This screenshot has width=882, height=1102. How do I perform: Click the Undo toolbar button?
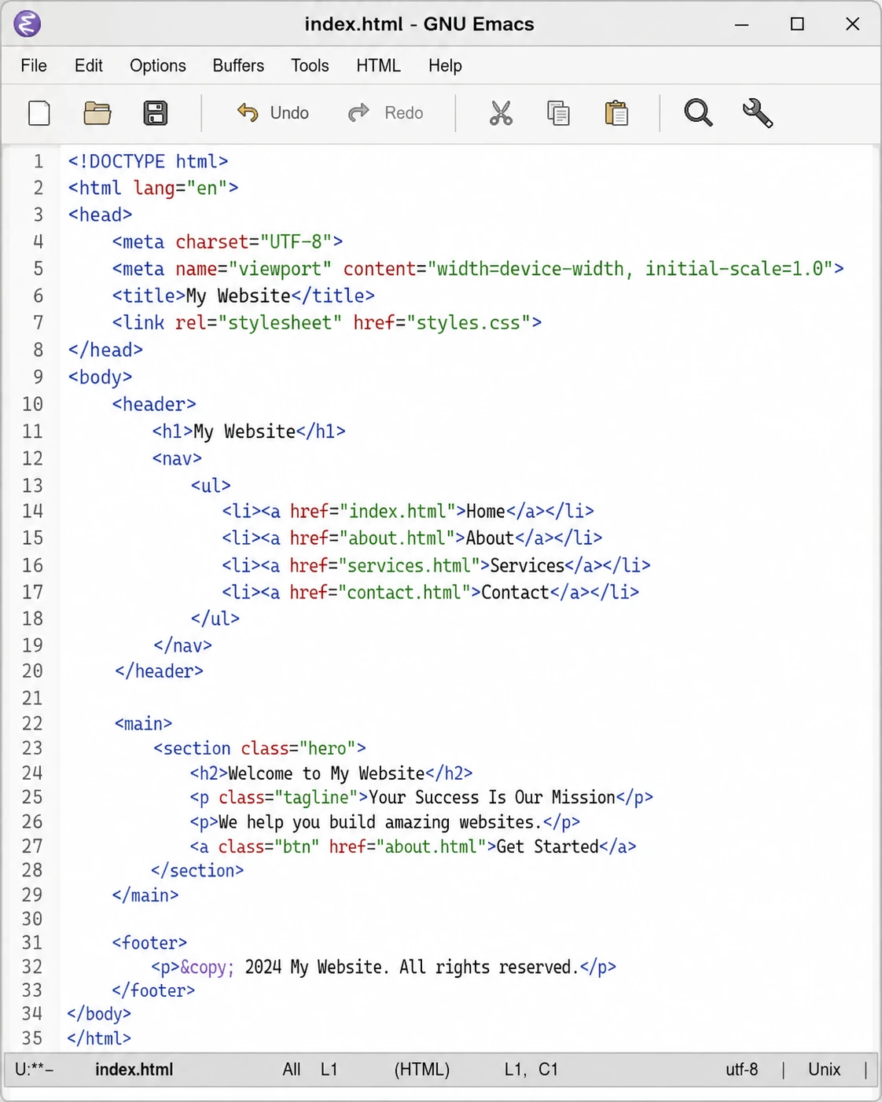coord(273,113)
